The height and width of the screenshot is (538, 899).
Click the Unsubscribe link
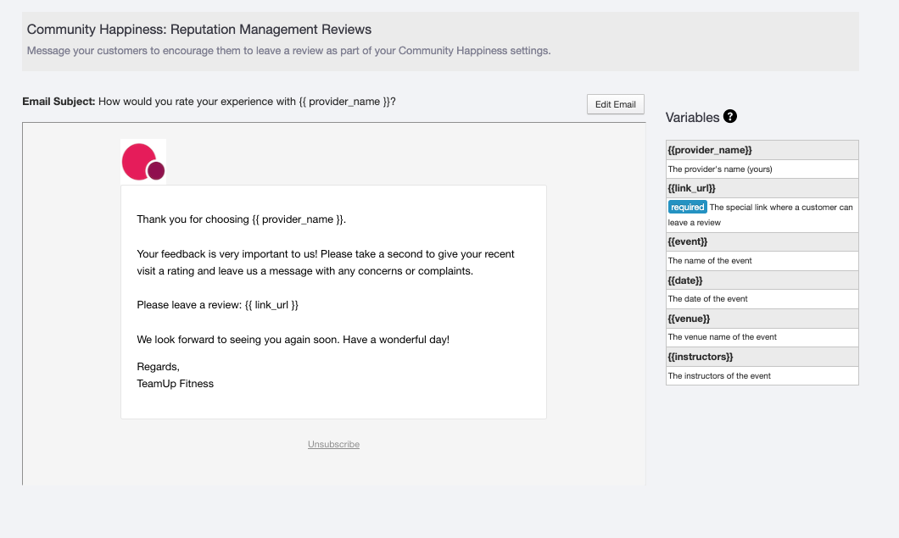pyautogui.click(x=333, y=444)
